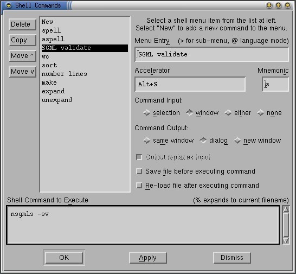Move the entry up with 'Move ^'
The width and height of the screenshot is (296, 274).
pyautogui.click(x=22, y=56)
